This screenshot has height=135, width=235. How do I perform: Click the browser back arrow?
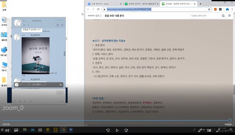point(88,9)
